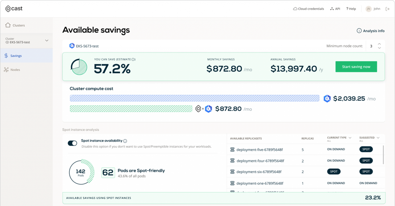Click the Clusters home icon
Image resolution: width=395 pixels, height=206 pixels.
click(8, 25)
